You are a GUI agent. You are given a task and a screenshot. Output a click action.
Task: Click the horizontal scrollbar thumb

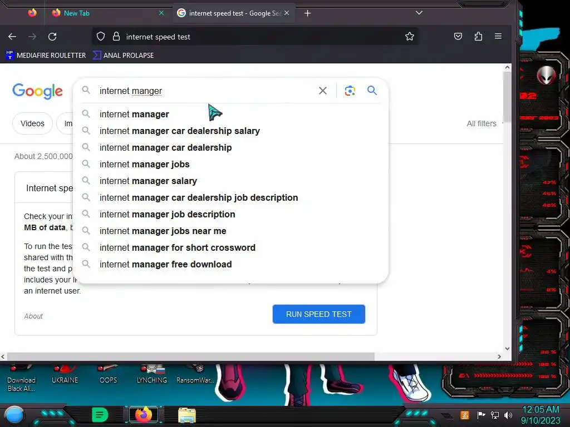[x=190, y=356]
